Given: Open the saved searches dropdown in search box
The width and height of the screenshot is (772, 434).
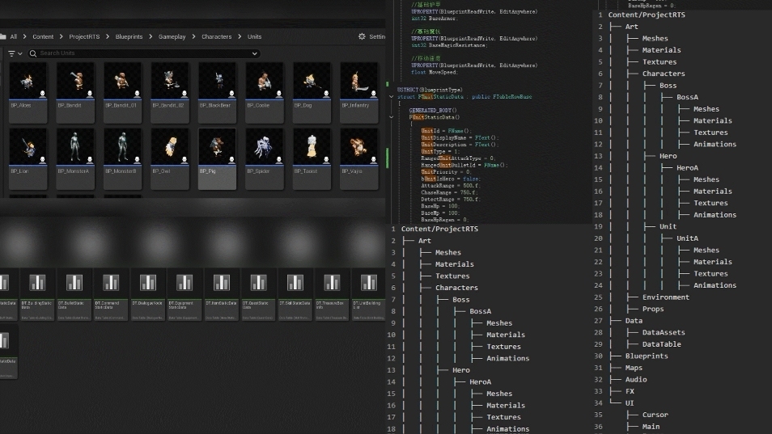Looking at the screenshot, I should pyautogui.click(x=255, y=53).
